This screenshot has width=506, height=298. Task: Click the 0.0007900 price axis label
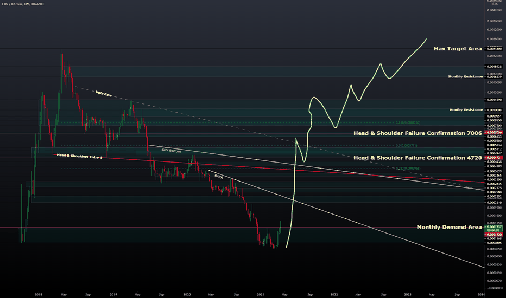pyautogui.click(x=494, y=126)
